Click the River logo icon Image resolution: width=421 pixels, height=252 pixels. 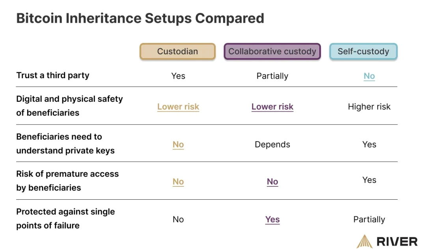coord(365,241)
